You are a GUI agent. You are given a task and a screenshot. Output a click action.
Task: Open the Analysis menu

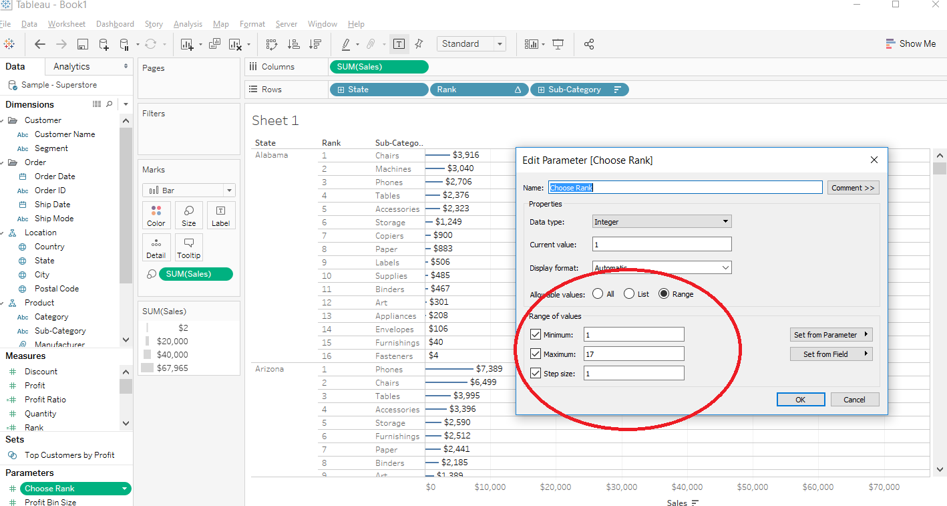pyautogui.click(x=188, y=24)
